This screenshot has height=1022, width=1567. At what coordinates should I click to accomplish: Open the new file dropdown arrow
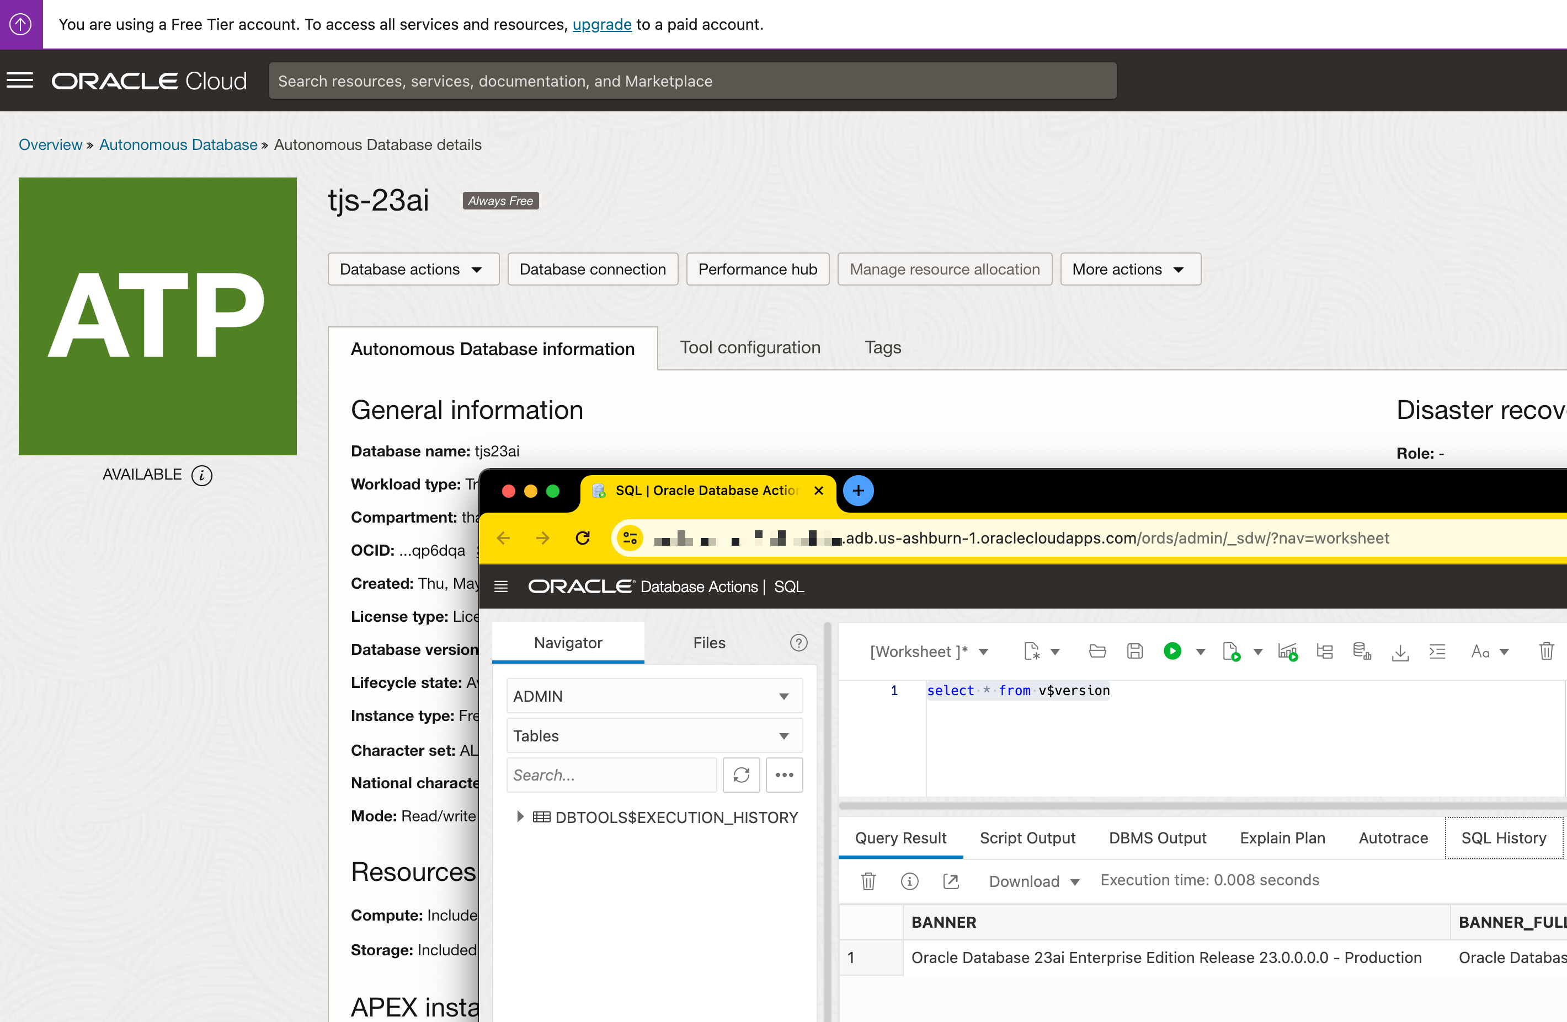1055,652
